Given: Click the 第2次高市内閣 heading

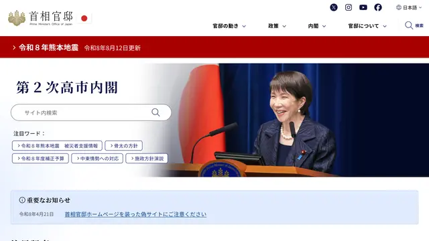Looking at the screenshot, I should pos(67,88).
